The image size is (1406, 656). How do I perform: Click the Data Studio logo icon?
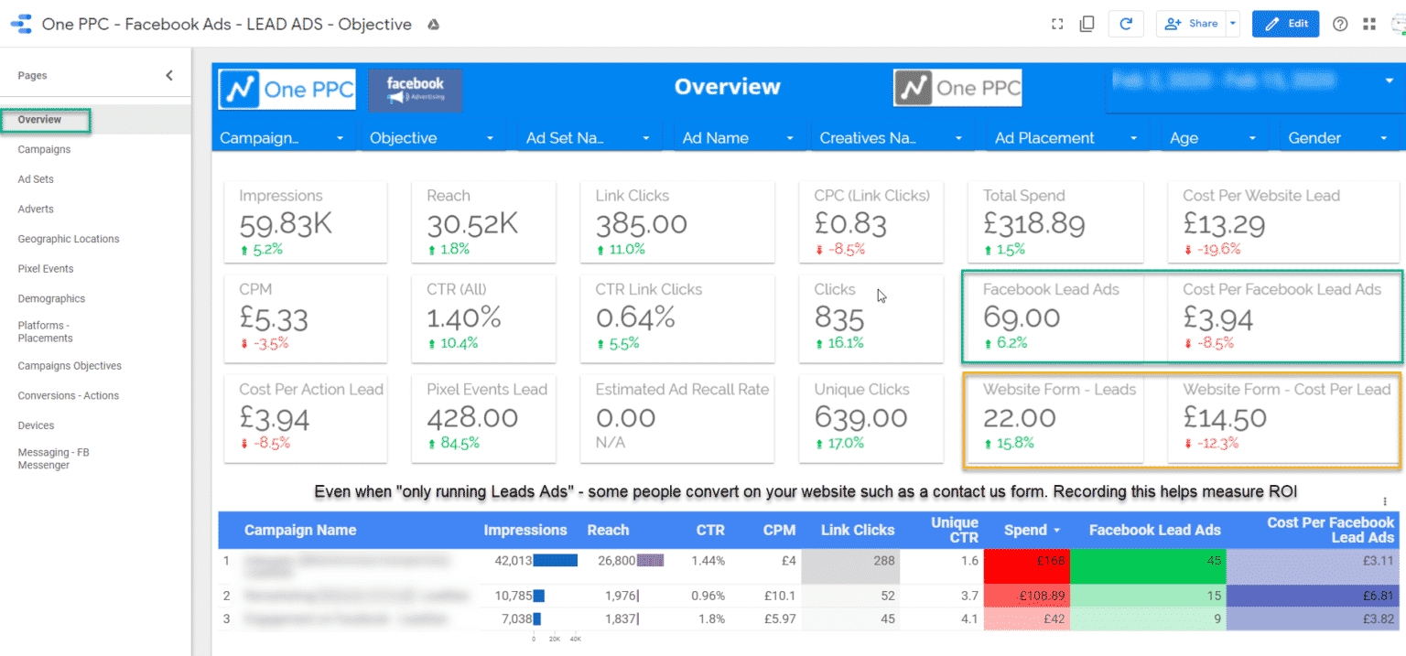21,24
